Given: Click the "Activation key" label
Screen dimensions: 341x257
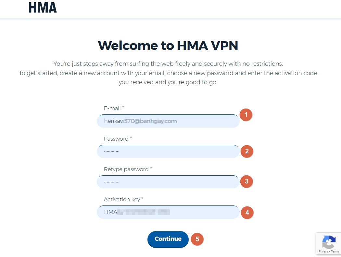Looking at the screenshot, I should (x=122, y=199).
